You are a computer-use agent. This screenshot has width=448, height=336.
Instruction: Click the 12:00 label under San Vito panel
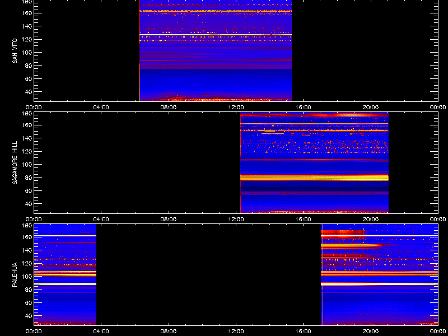[236, 108]
